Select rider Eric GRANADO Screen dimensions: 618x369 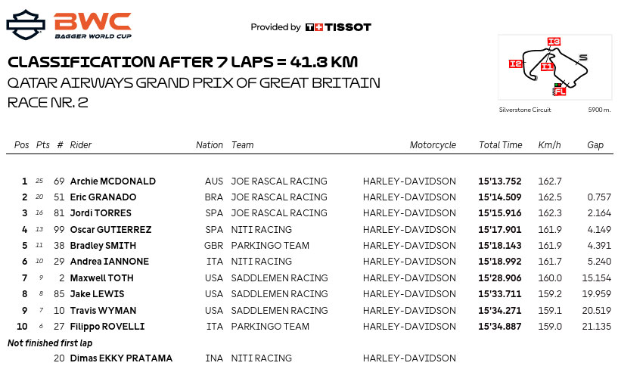pos(103,197)
